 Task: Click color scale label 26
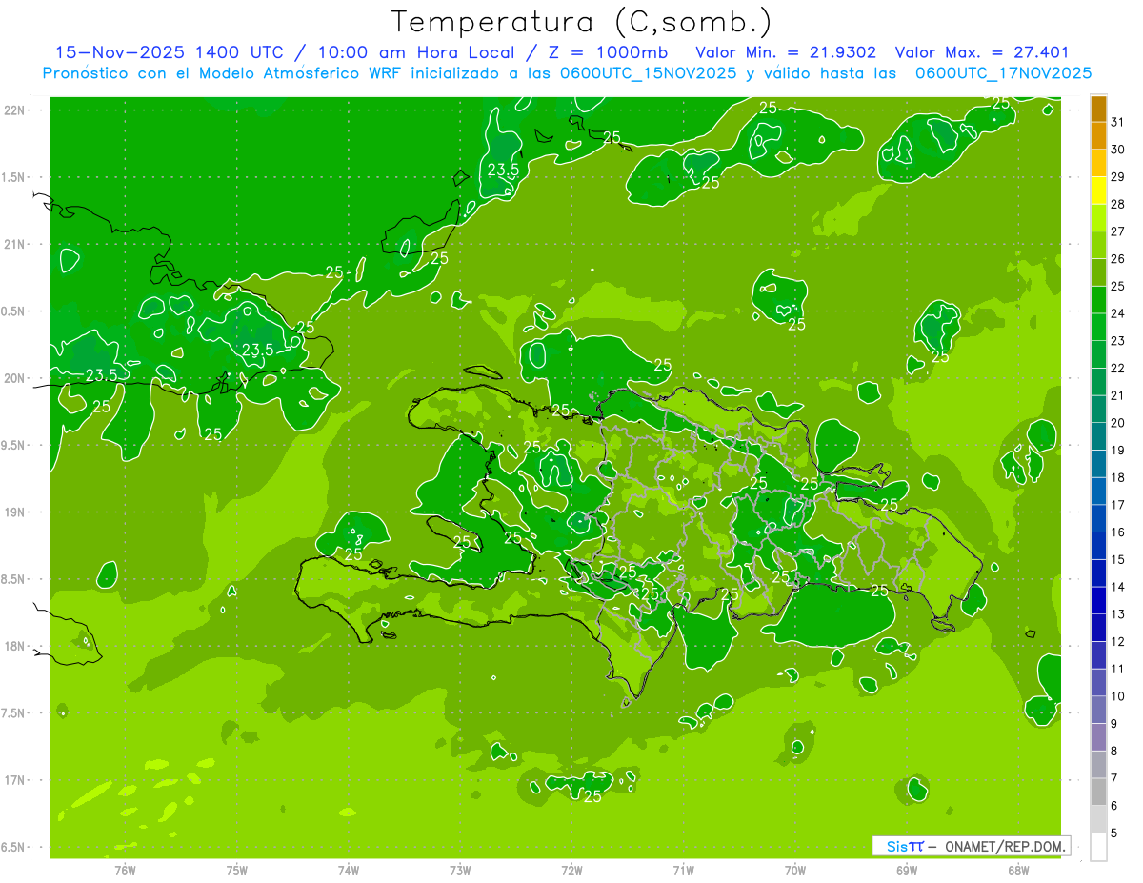[1117, 258]
